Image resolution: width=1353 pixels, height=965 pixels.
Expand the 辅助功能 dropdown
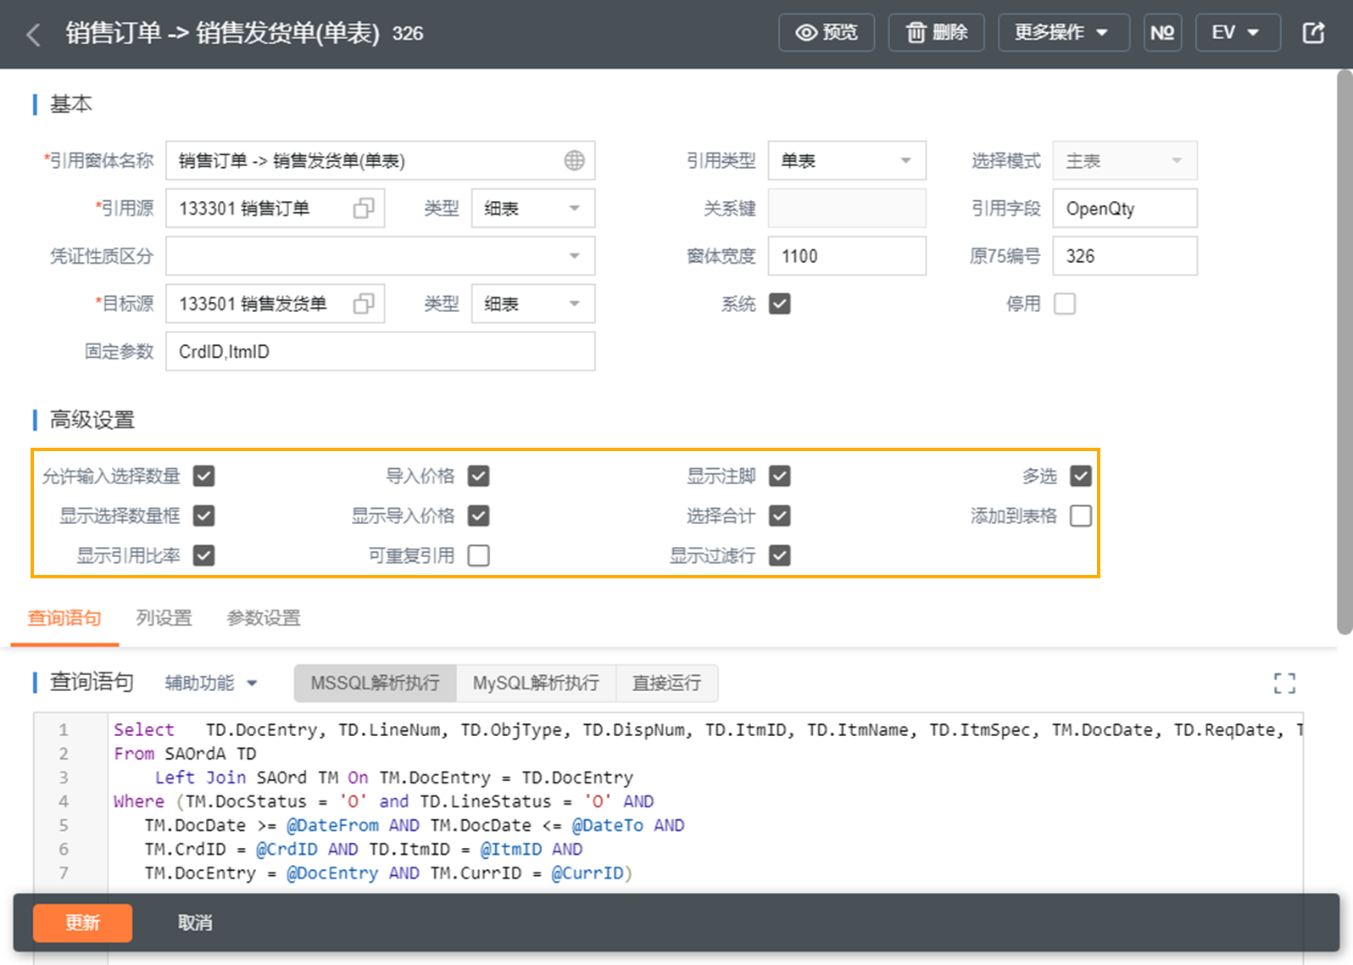211,683
